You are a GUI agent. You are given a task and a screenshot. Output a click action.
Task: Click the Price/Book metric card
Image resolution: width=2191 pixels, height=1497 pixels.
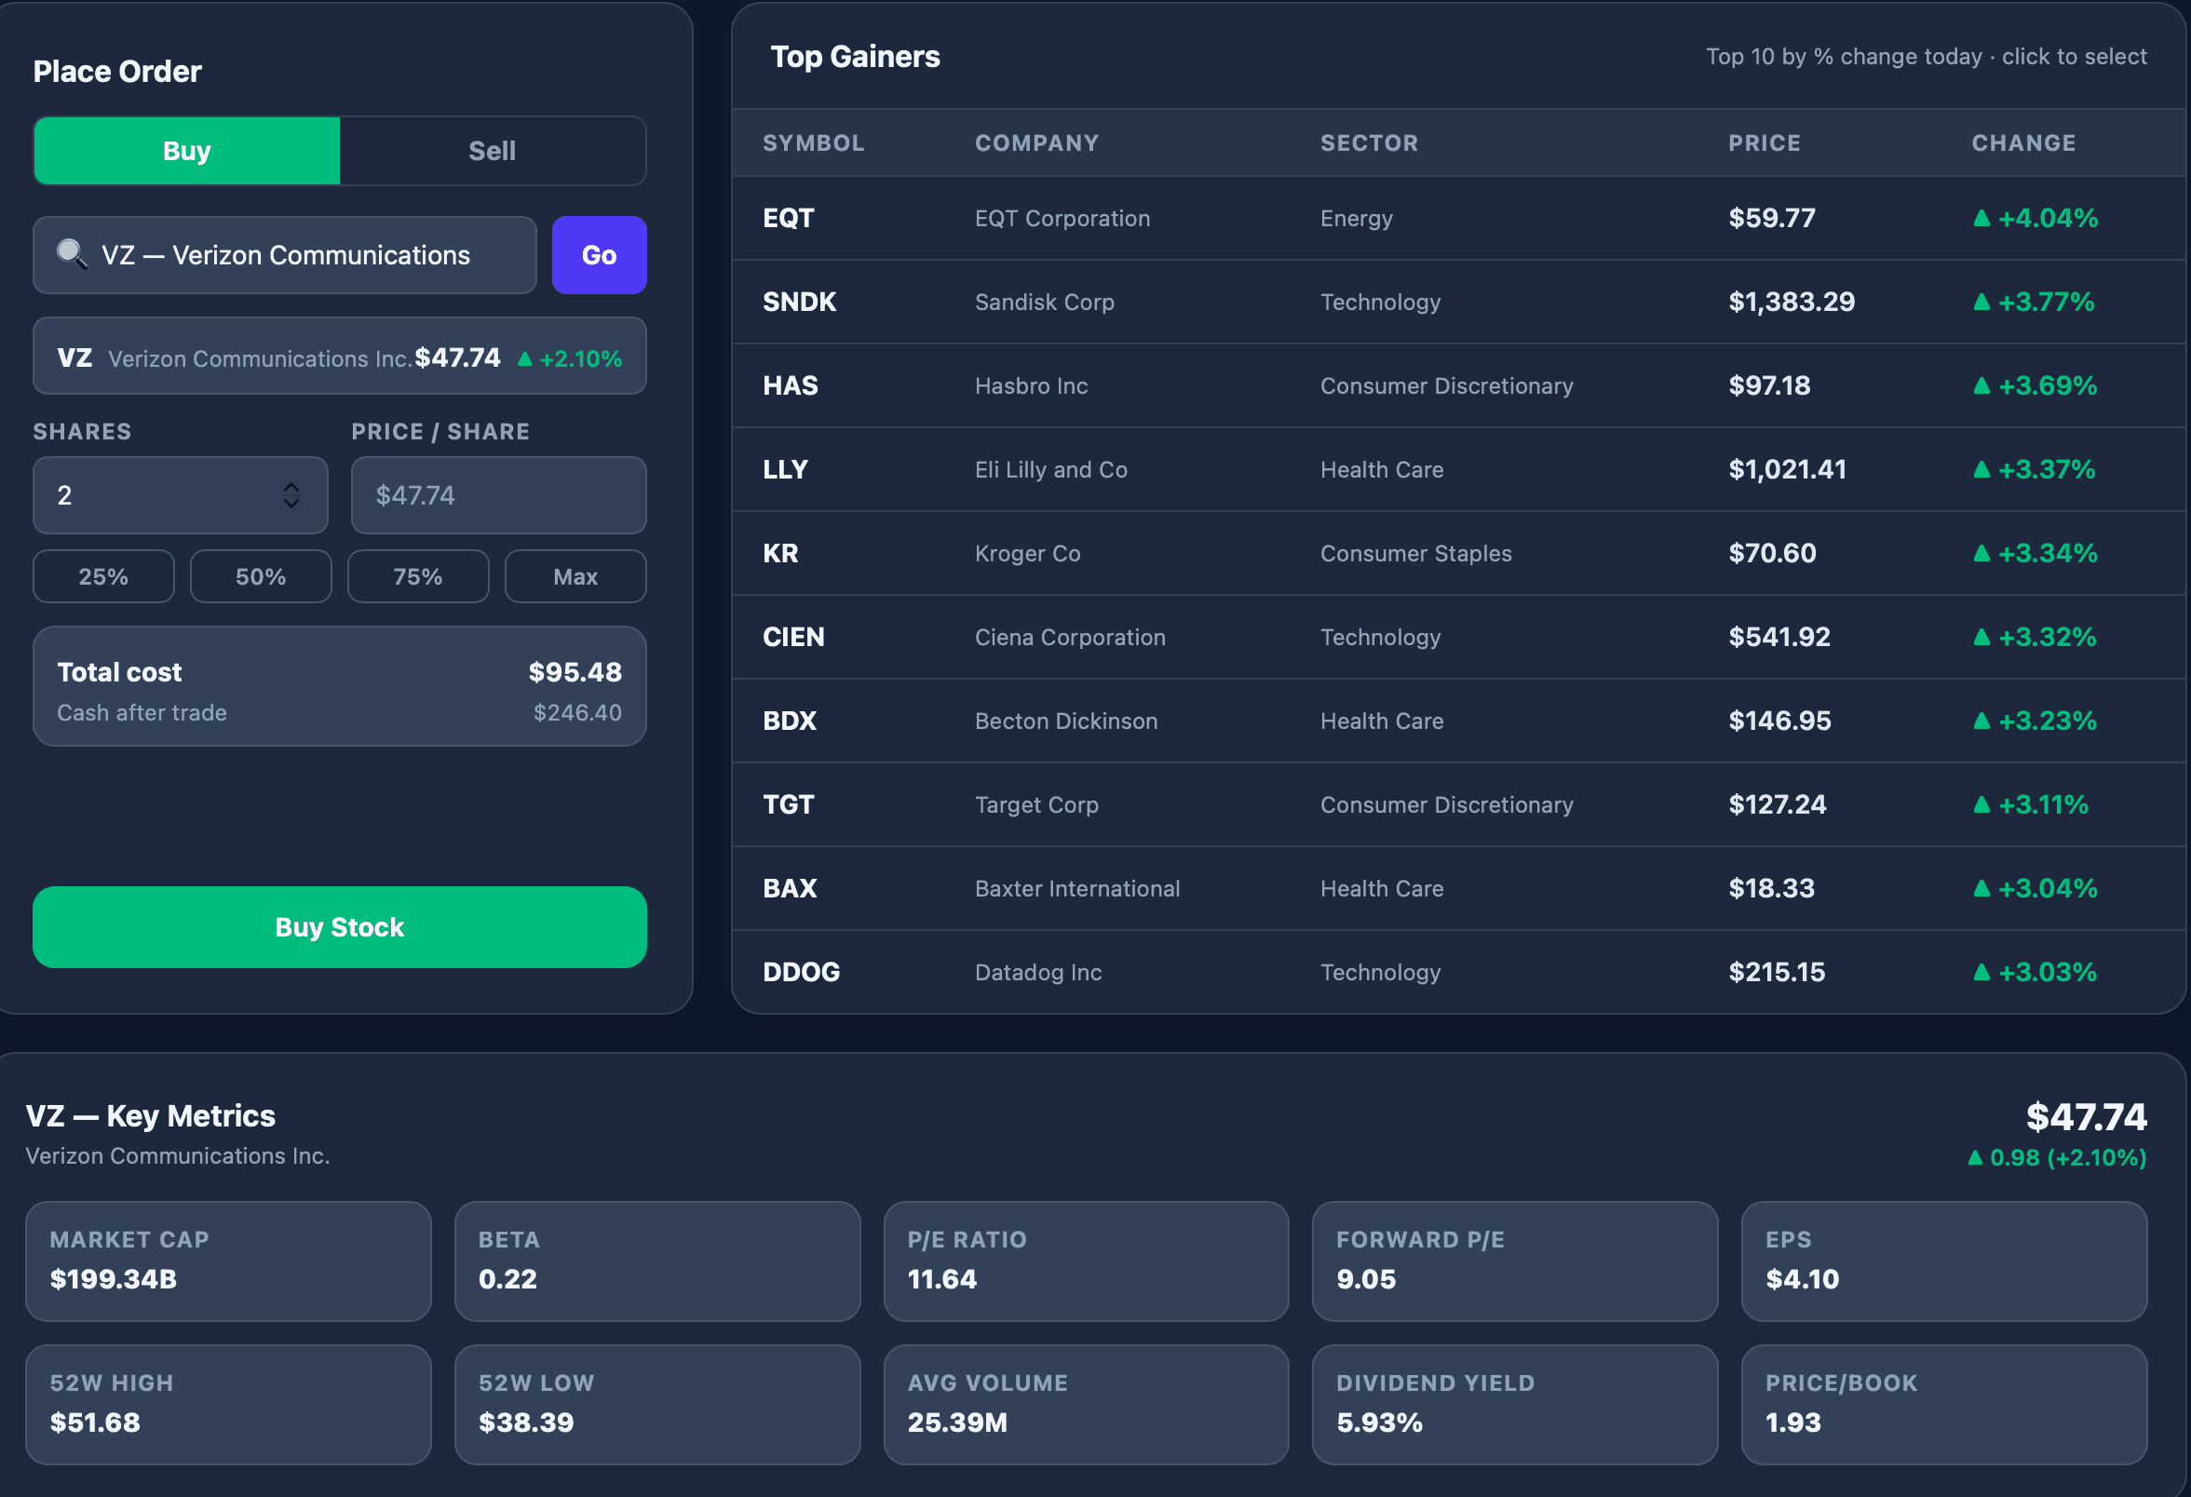[x=1944, y=1405]
